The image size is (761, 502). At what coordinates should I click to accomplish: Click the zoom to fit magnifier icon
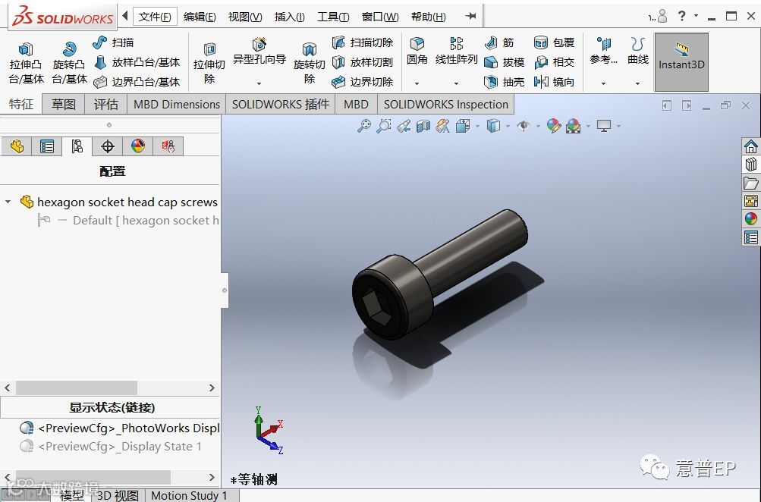(x=364, y=126)
